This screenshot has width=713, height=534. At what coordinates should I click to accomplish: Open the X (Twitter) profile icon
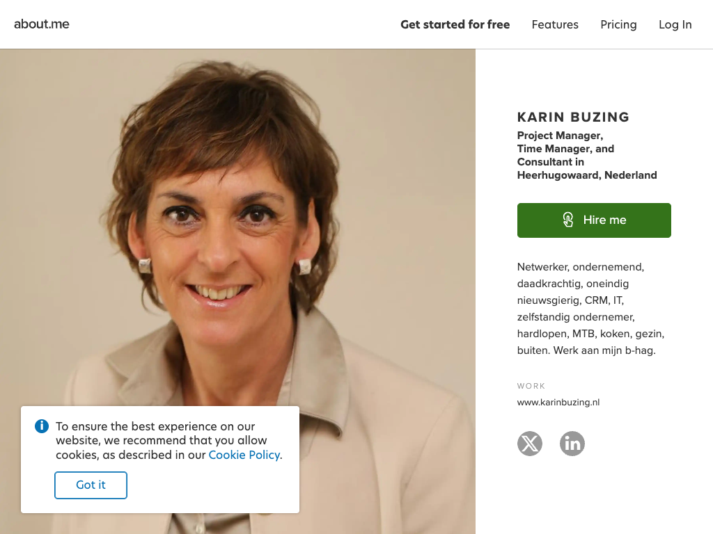(x=530, y=443)
